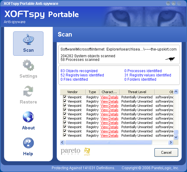Sort by the Charact... column header
Image resolution: width=187 pixels, height=172 pixels.
click(x=109, y=92)
